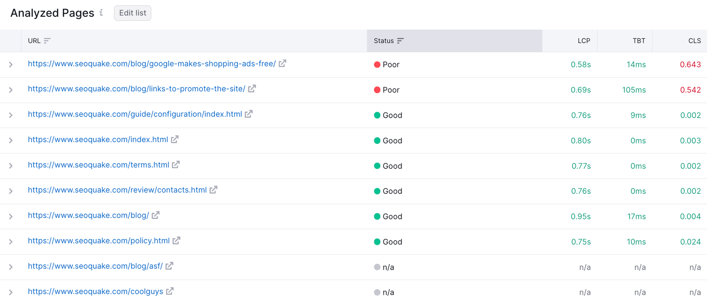Click the n/a status of coolguys row
The image size is (707, 305).
click(384, 292)
